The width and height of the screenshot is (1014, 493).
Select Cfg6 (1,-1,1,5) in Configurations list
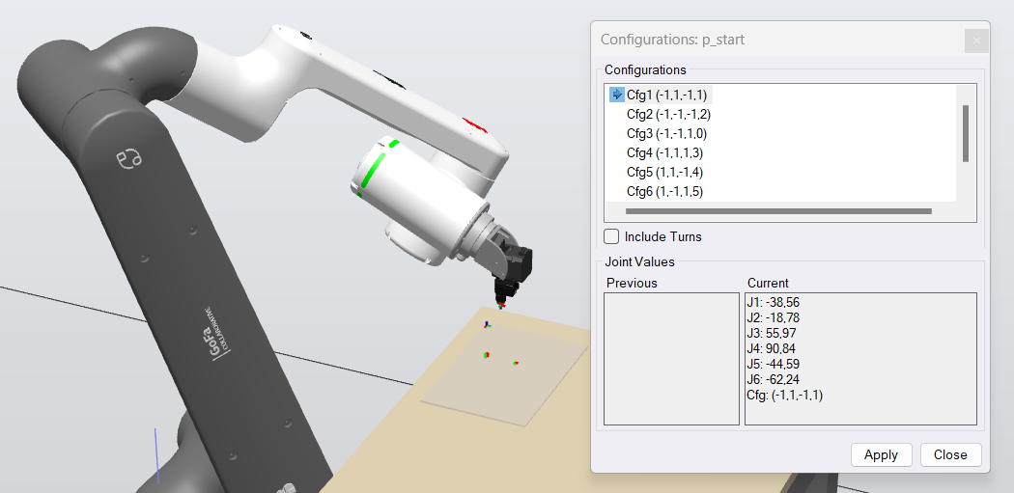click(x=664, y=191)
